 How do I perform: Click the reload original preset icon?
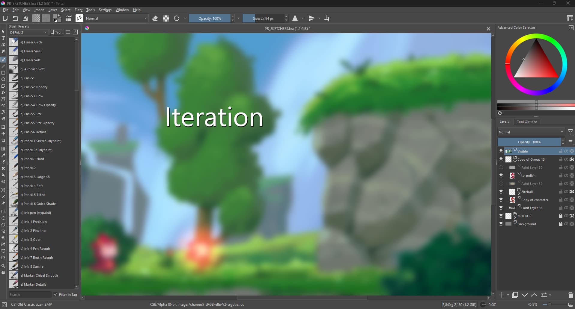(x=177, y=19)
